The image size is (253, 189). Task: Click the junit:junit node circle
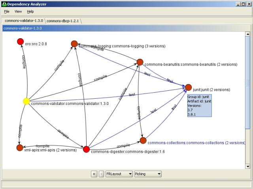(188, 88)
